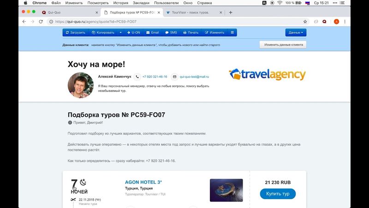Click the heading Хочу на море!

coord(96,64)
